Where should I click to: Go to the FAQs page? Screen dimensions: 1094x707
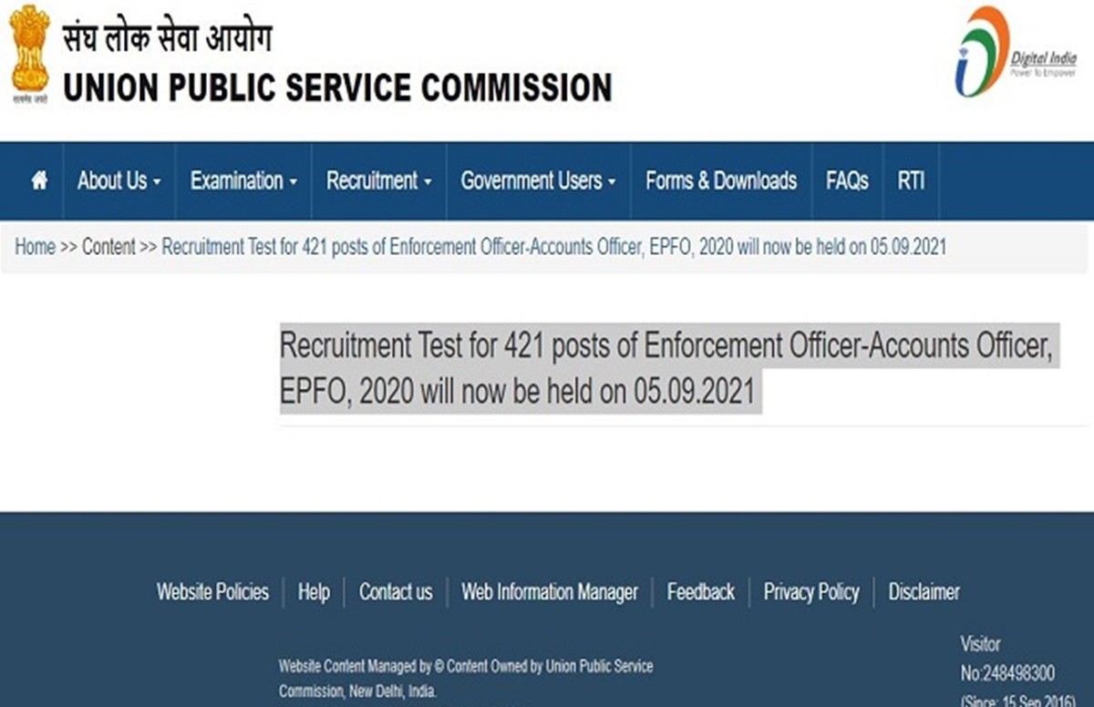point(847,180)
